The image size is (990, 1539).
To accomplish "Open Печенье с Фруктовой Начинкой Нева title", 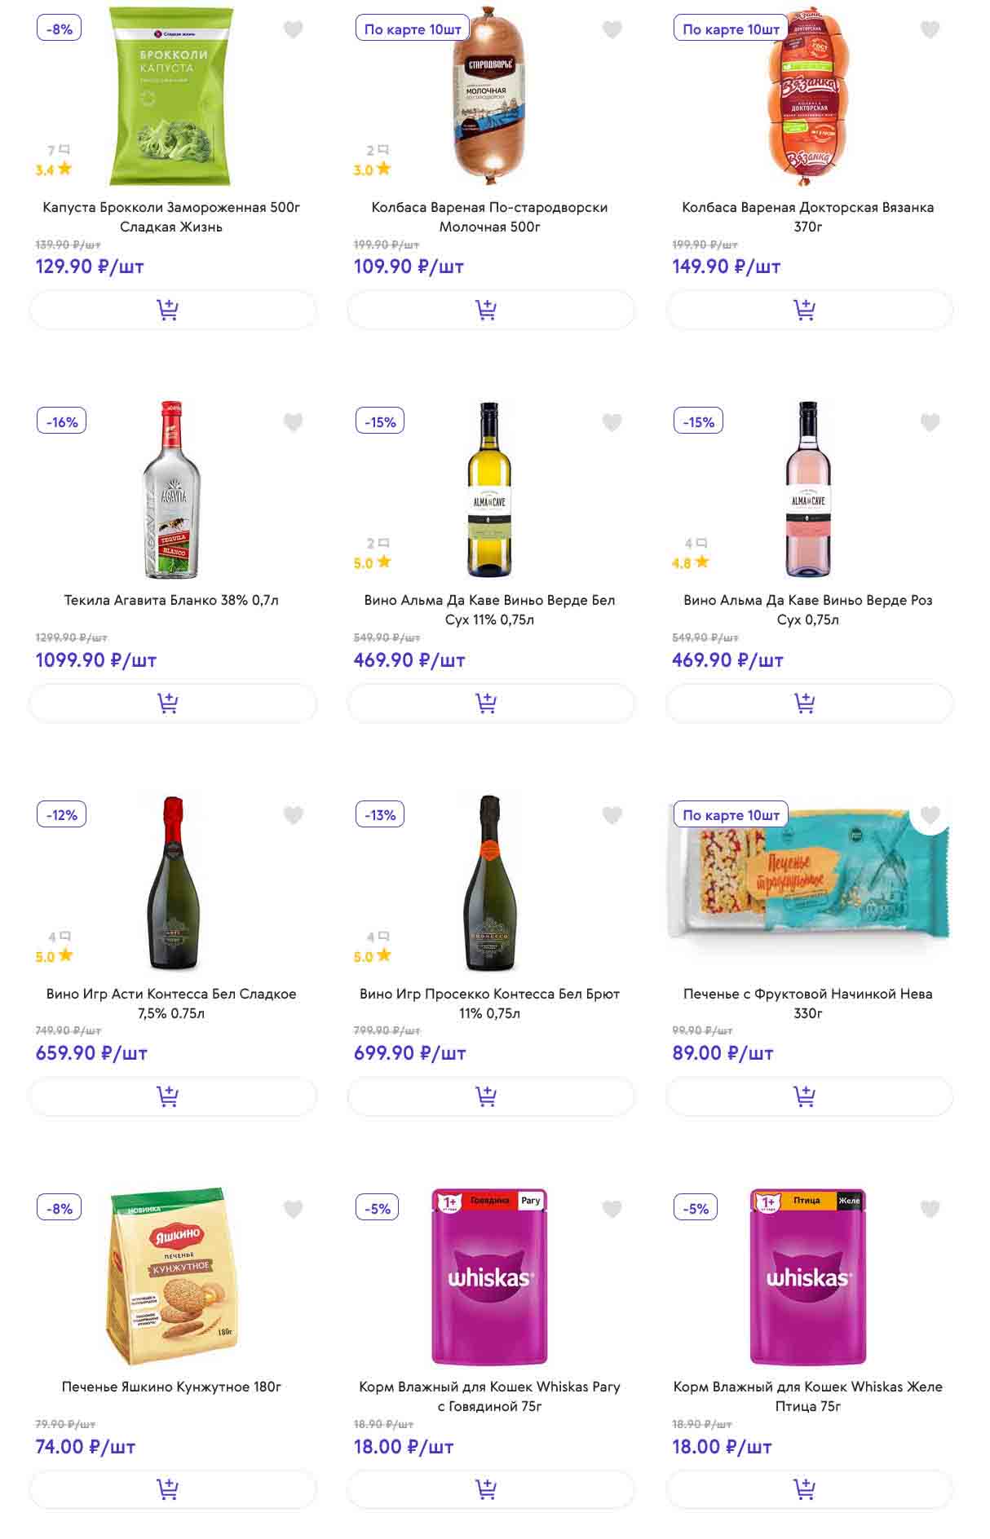I will point(807,1003).
